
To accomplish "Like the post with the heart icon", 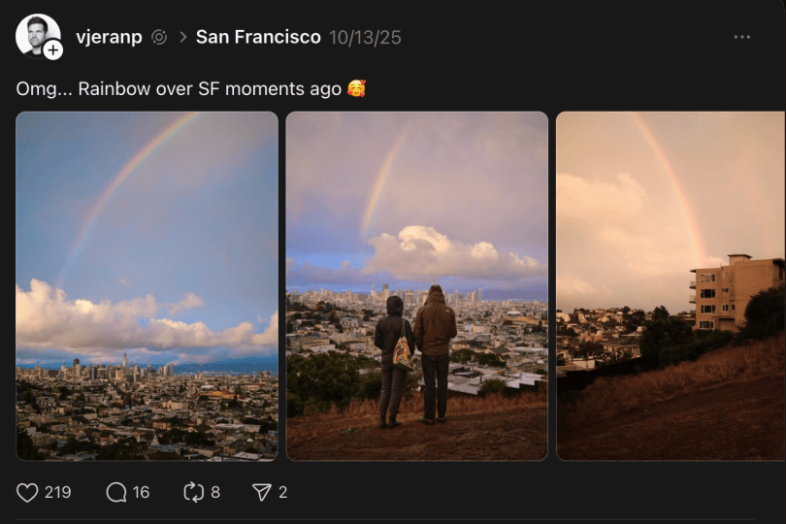I will (x=27, y=492).
